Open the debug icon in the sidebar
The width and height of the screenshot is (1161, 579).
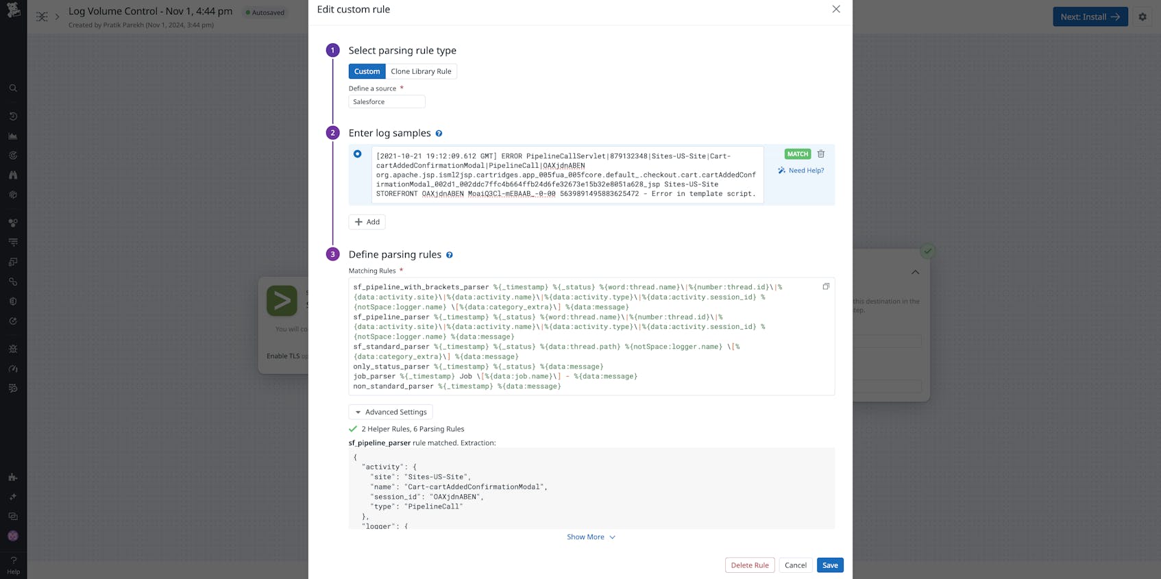pos(12,349)
